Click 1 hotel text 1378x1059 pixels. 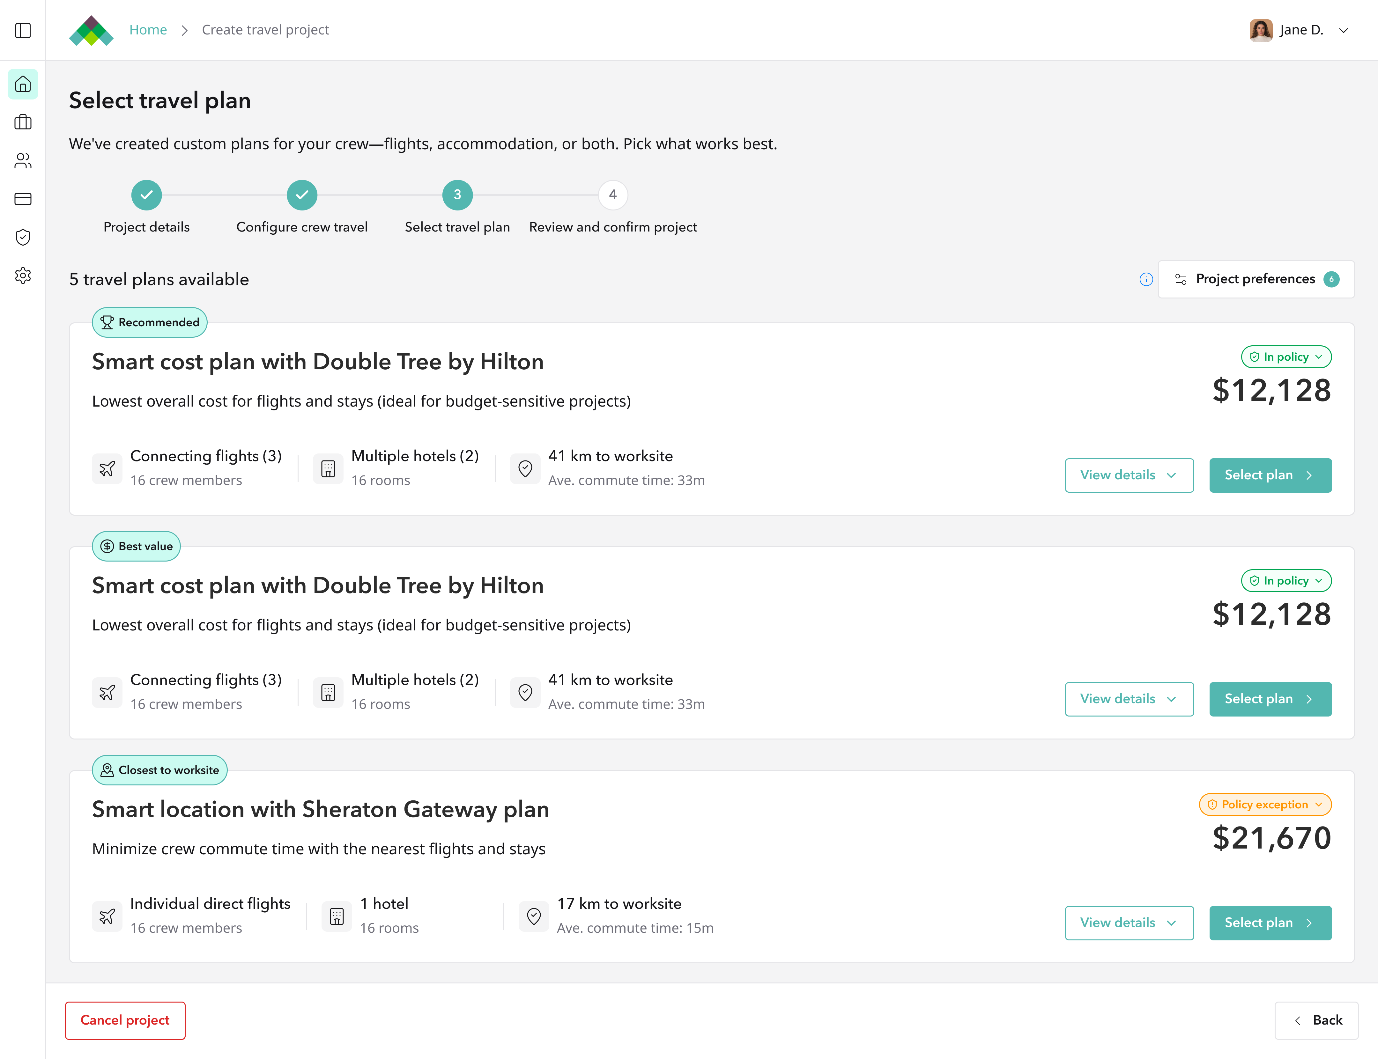point(384,904)
